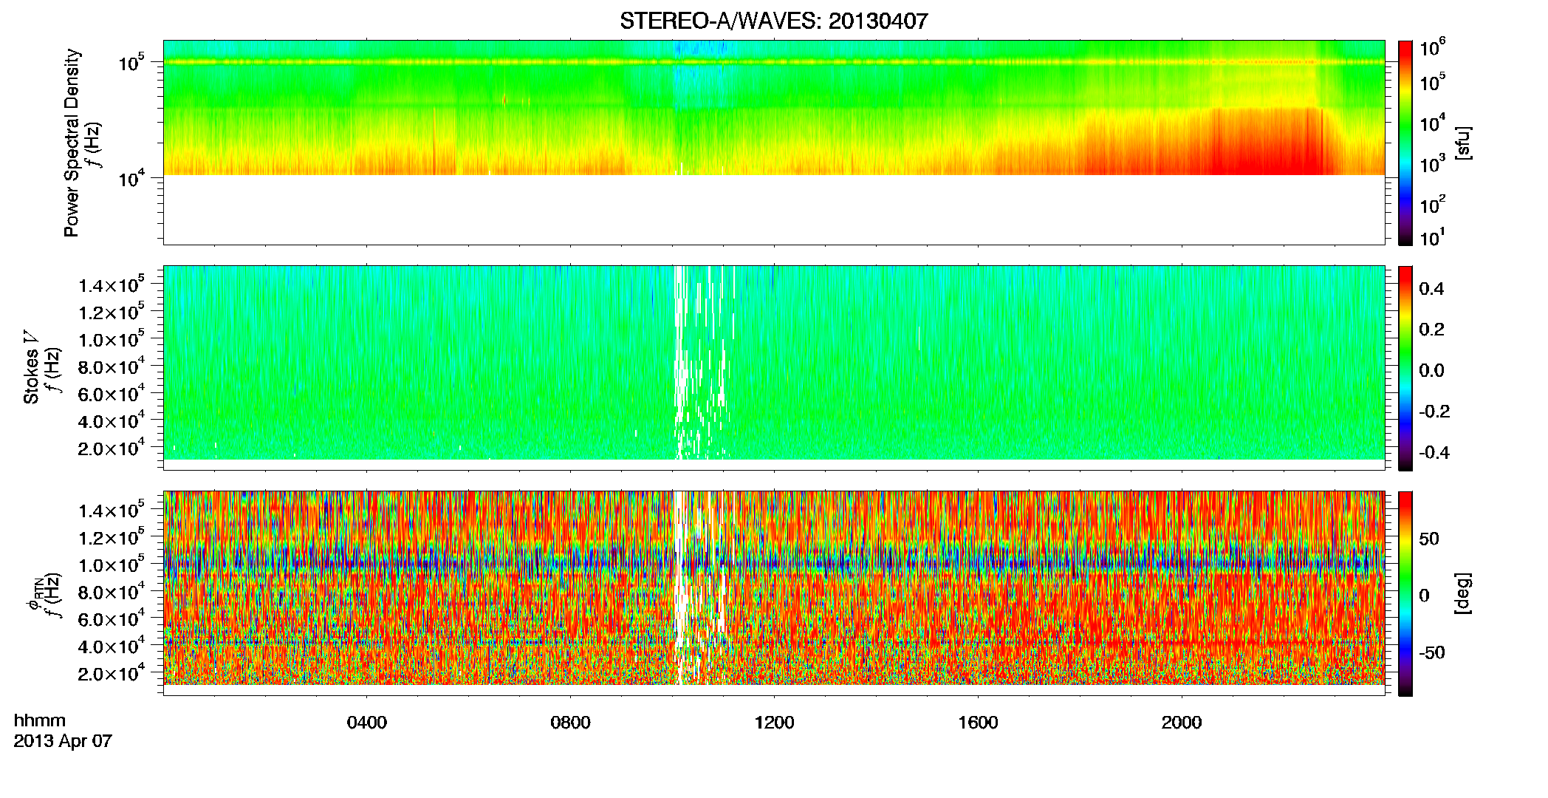Click the 2013 Apr 07 date label
1548x798 pixels.
coord(63,741)
